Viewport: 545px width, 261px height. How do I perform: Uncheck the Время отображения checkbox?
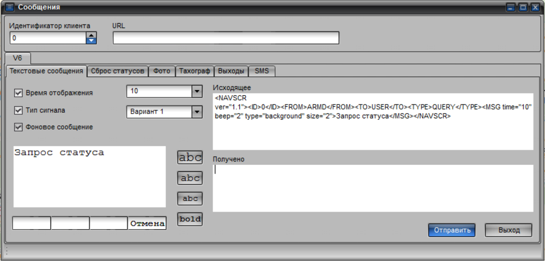pos(18,93)
